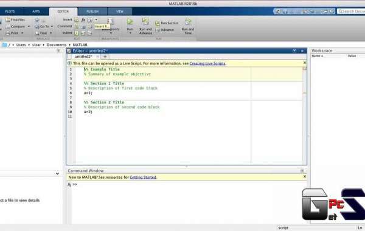
Task: Expand the Go To dropdown arrow
Action: (52, 27)
